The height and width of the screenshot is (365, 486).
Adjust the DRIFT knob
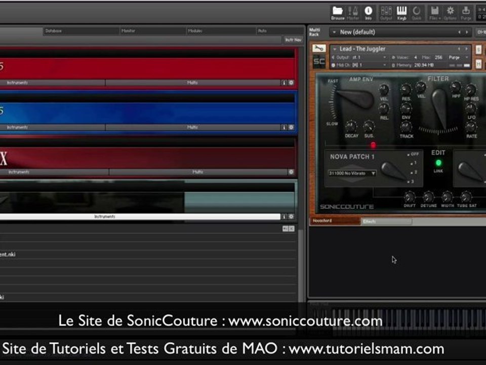click(410, 197)
